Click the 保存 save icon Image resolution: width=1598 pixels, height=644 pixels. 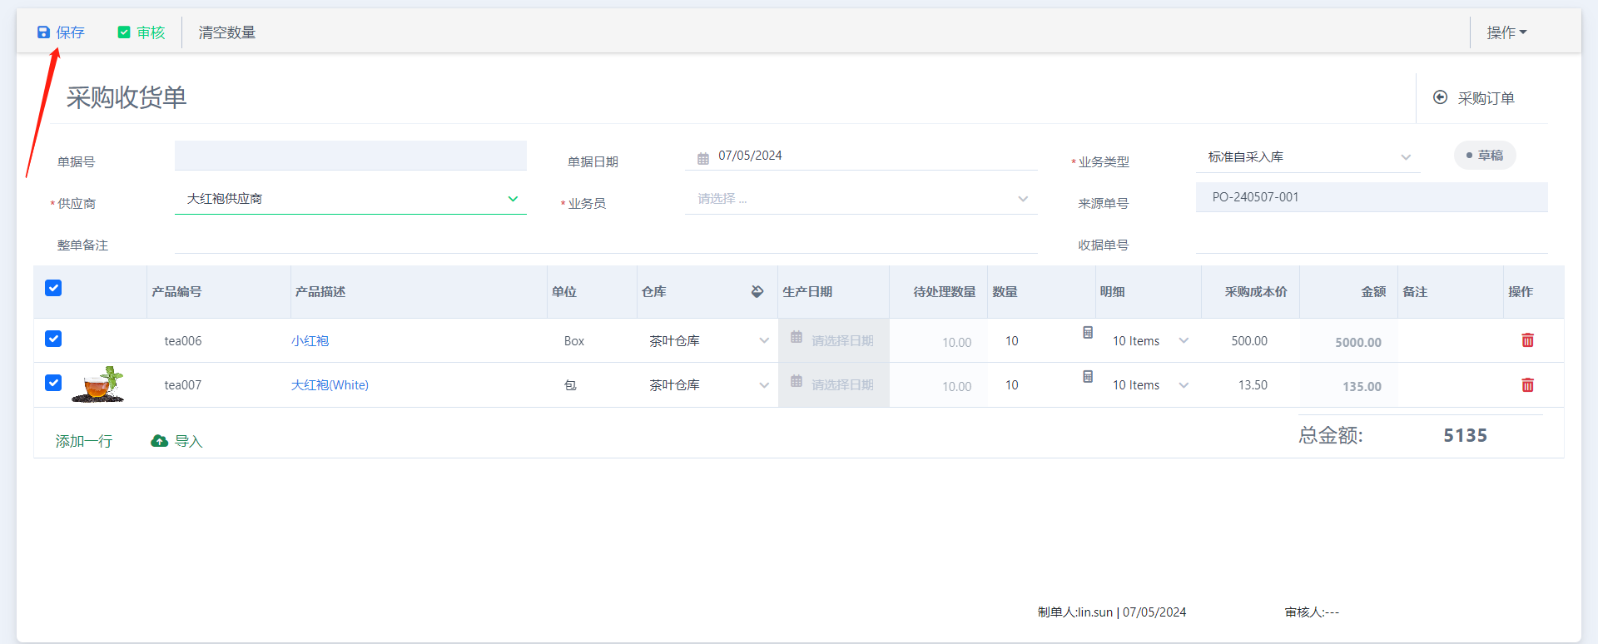[x=43, y=32]
